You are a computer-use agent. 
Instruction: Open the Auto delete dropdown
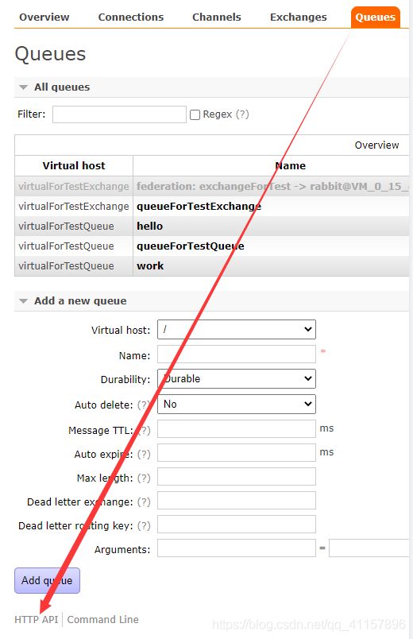(237, 404)
